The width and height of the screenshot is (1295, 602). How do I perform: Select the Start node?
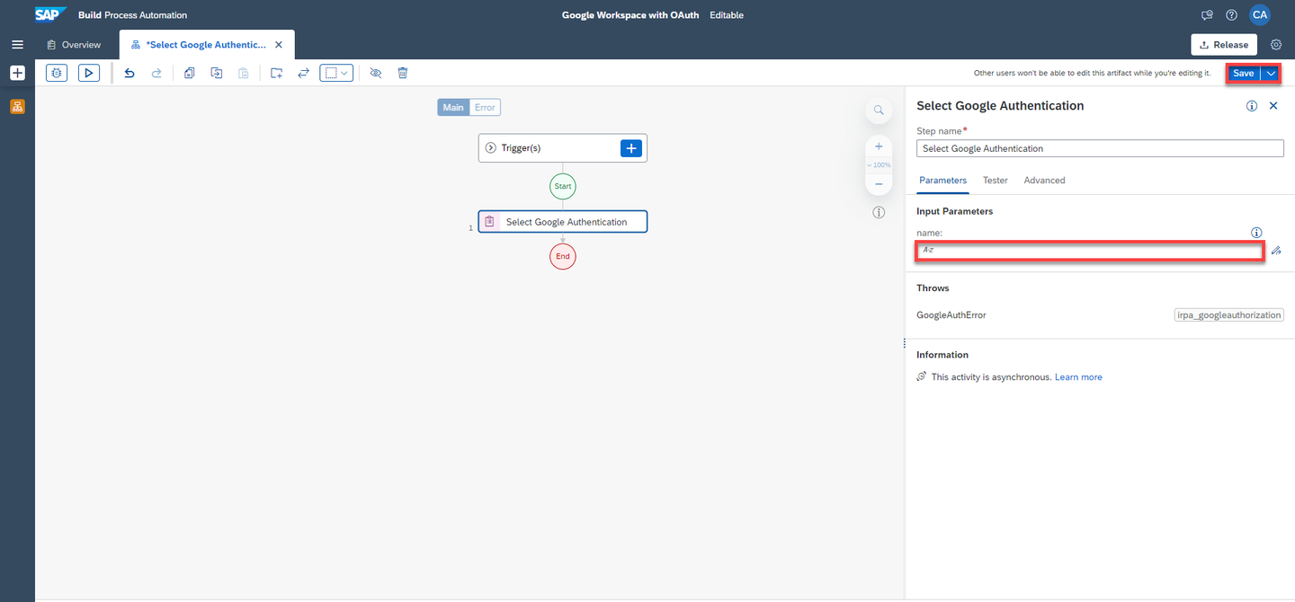563,186
